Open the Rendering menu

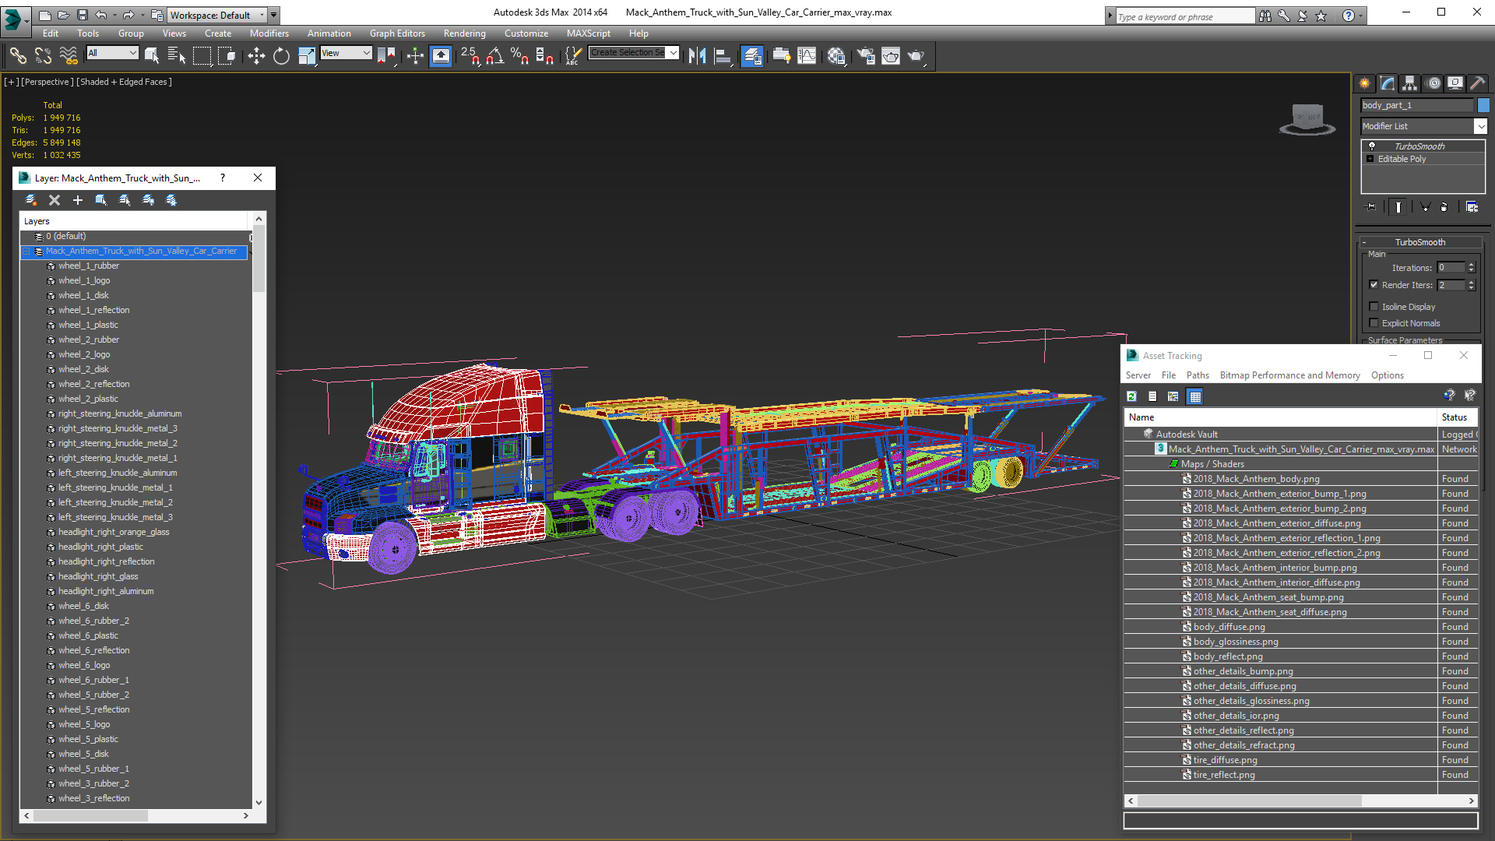[464, 33]
